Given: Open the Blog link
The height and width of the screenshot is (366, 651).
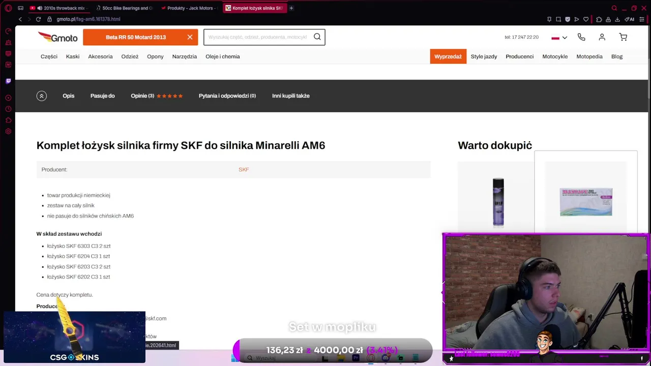Looking at the screenshot, I should [x=617, y=56].
